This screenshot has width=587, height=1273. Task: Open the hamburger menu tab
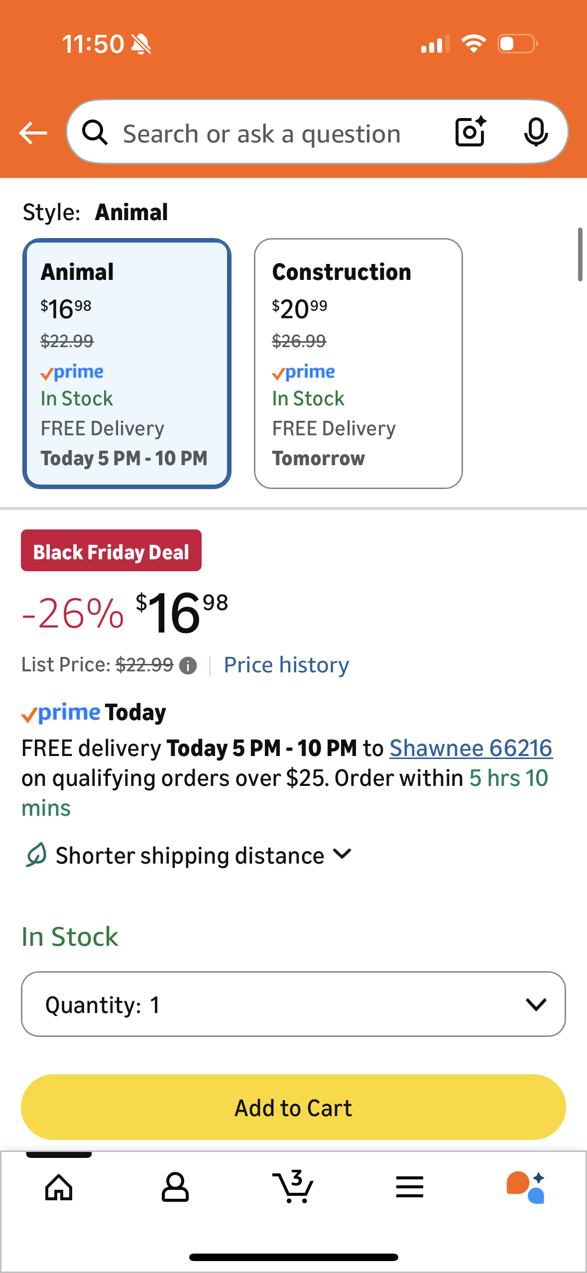409,1187
